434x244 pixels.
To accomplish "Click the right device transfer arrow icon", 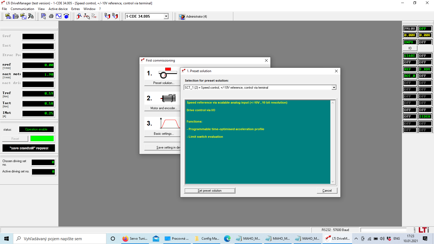I will 115,16.
